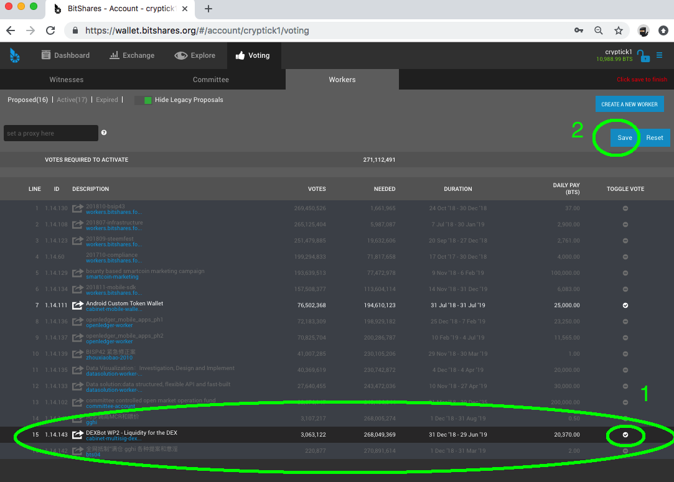Open the share link icon for 201810-bsip43
674x482 pixels.
tap(78, 208)
